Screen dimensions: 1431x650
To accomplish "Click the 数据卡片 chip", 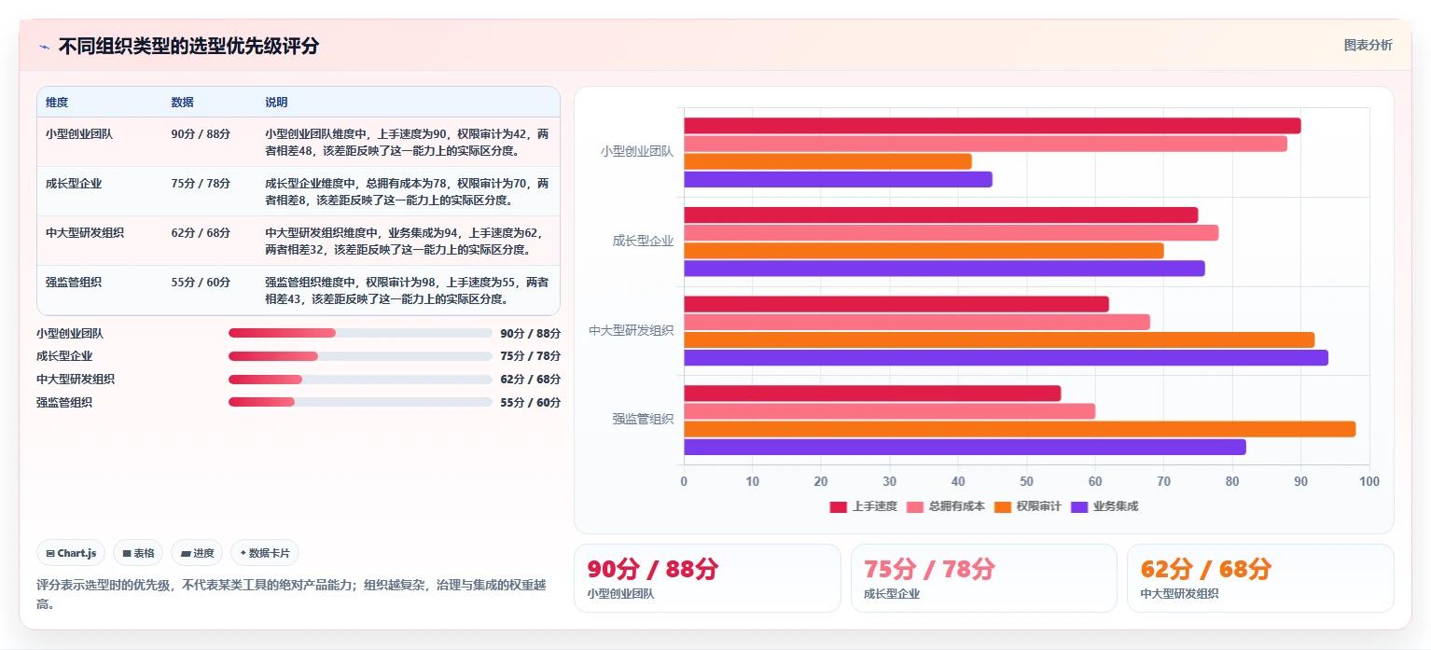I will click(x=265, y=553).
